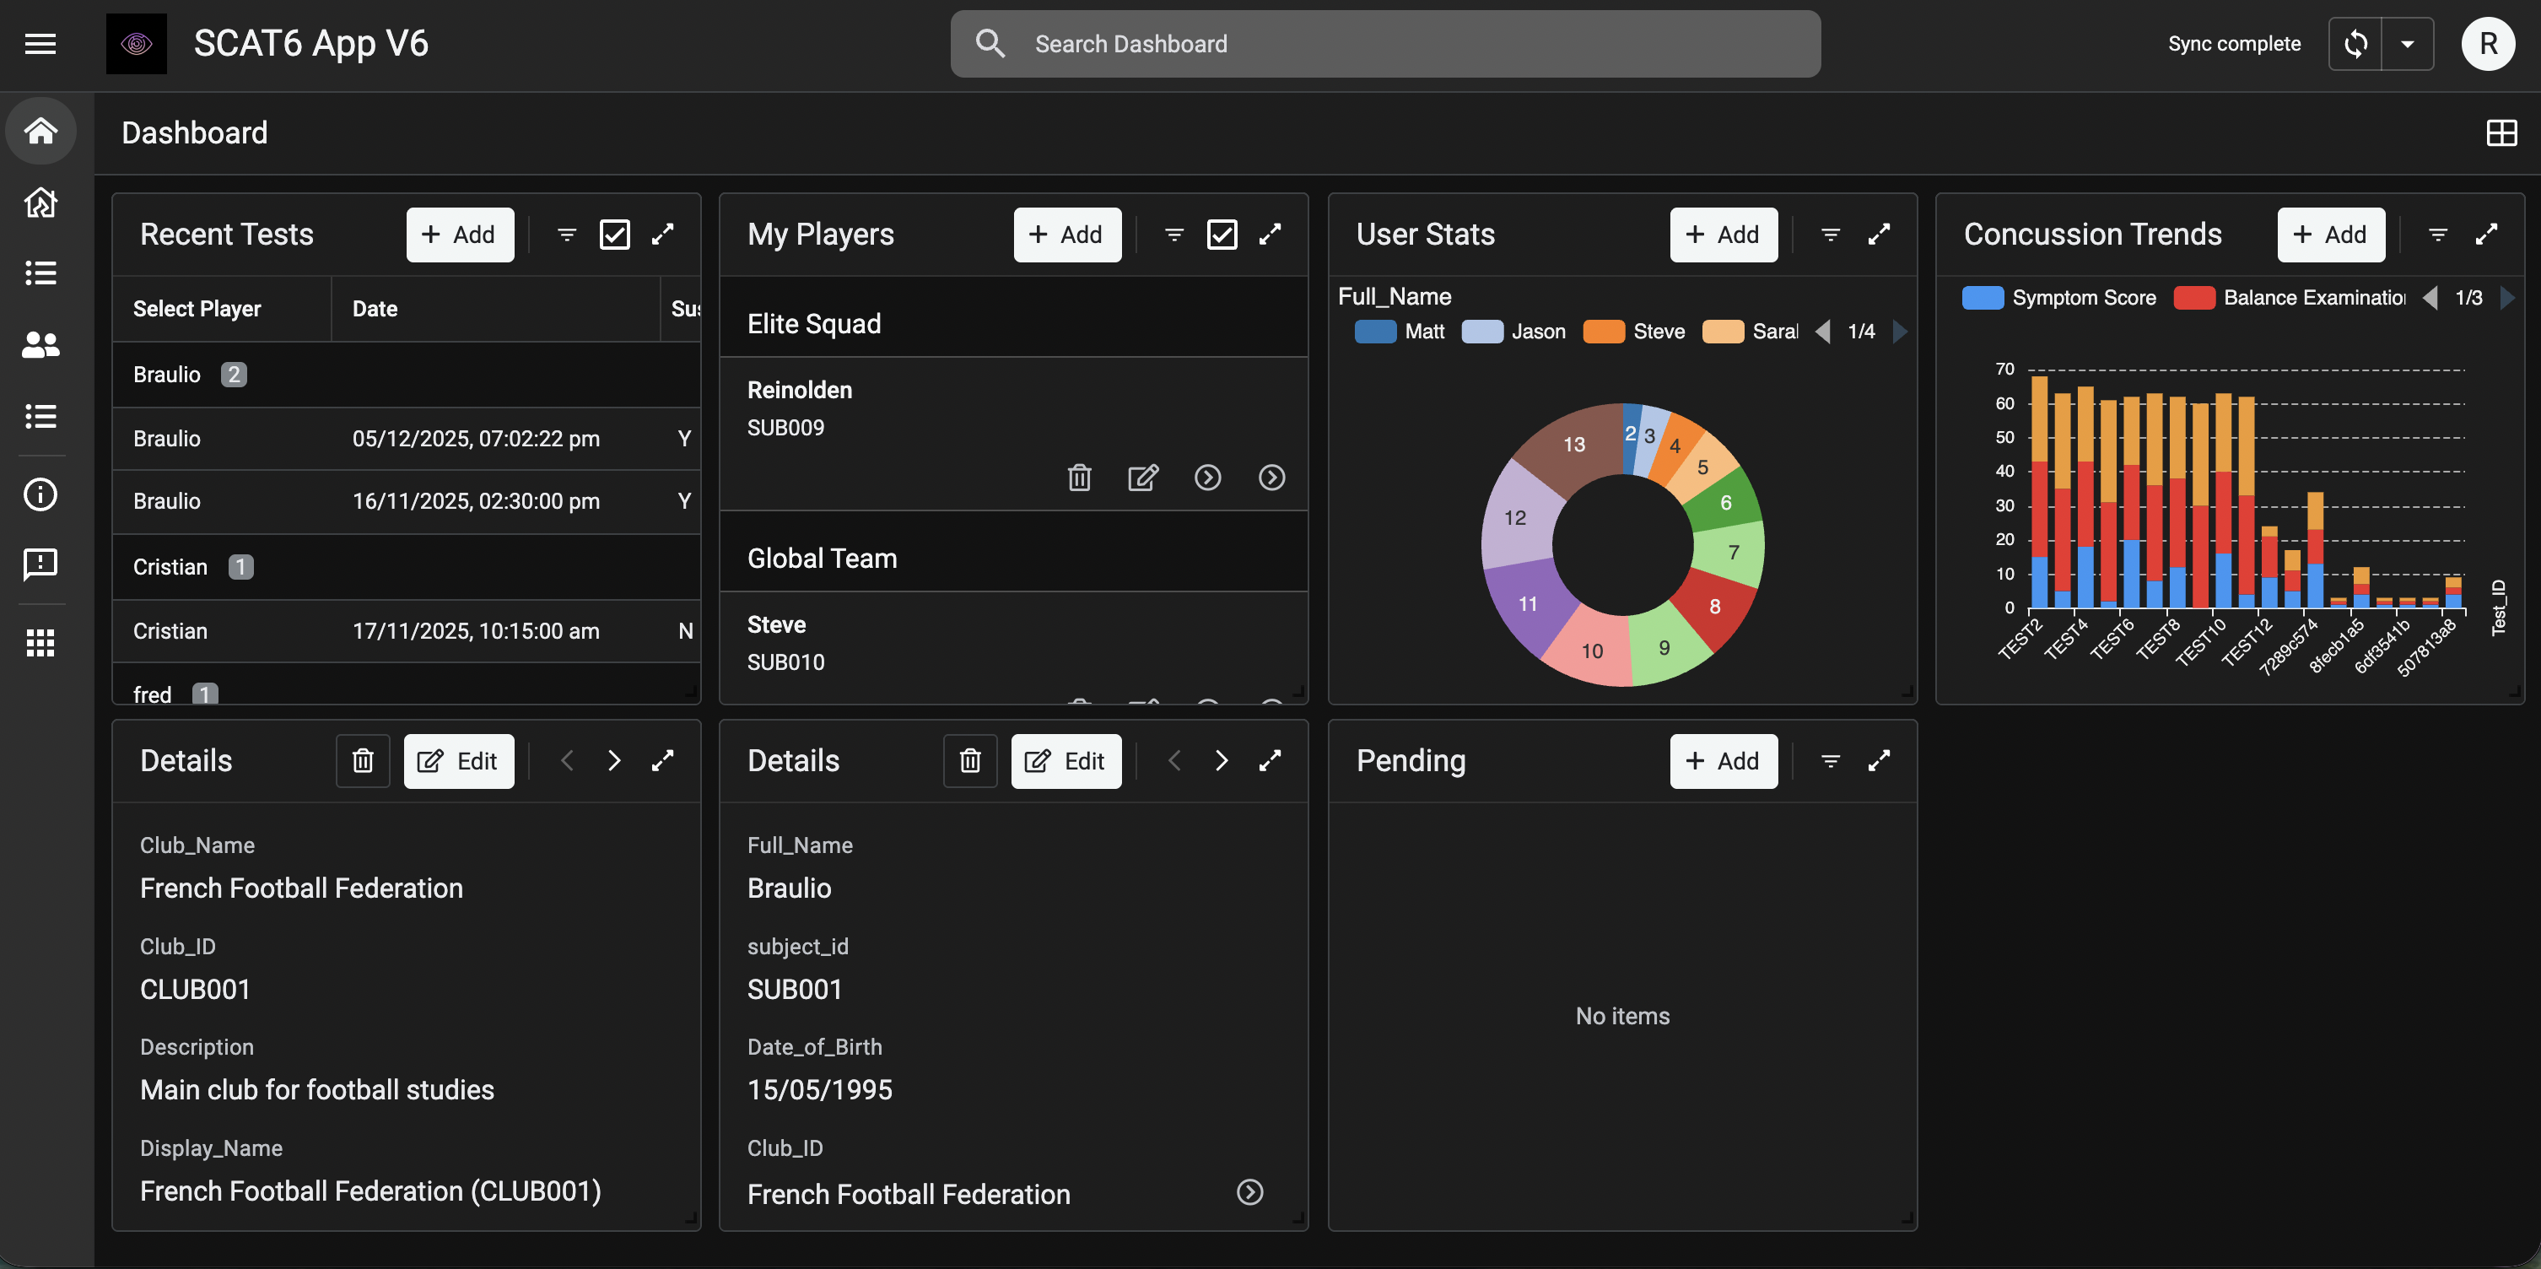Open the home item in sidebar
The image size is (2541, 1269).
pyautogui.click(x=40, y=130)
